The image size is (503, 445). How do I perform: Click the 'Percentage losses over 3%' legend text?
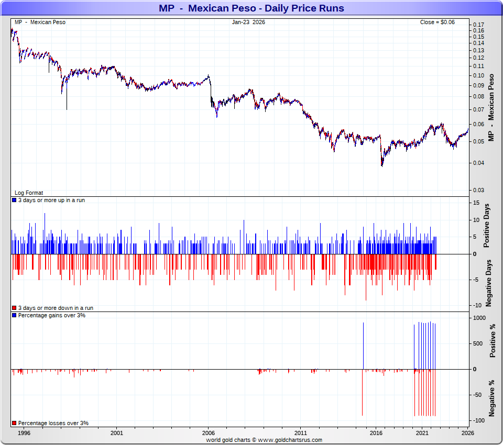53,423
